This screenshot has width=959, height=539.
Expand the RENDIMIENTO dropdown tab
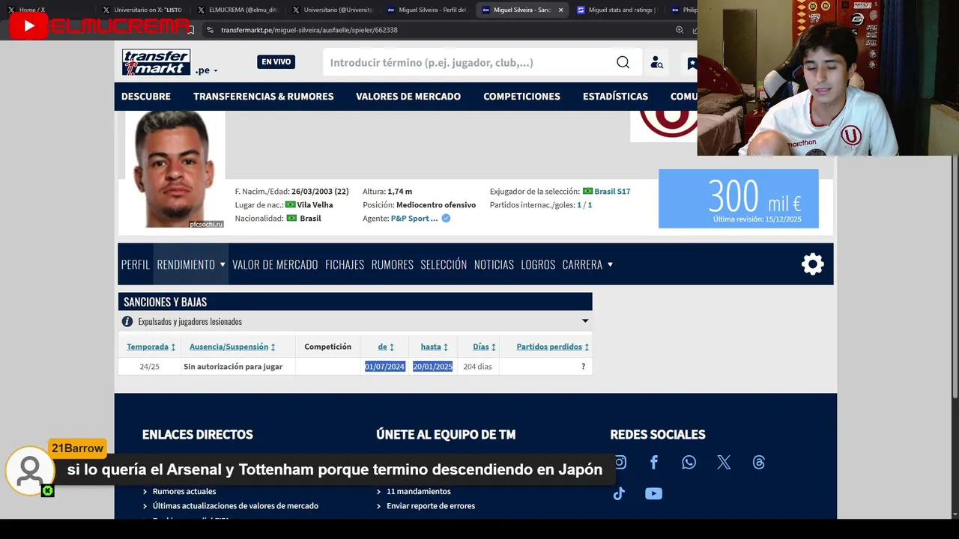pyautogui.click(x=191, y=264)
